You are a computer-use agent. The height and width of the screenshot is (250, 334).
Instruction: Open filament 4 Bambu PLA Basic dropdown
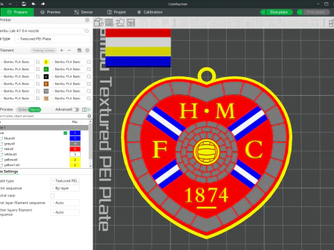click(x=67, y=69)
